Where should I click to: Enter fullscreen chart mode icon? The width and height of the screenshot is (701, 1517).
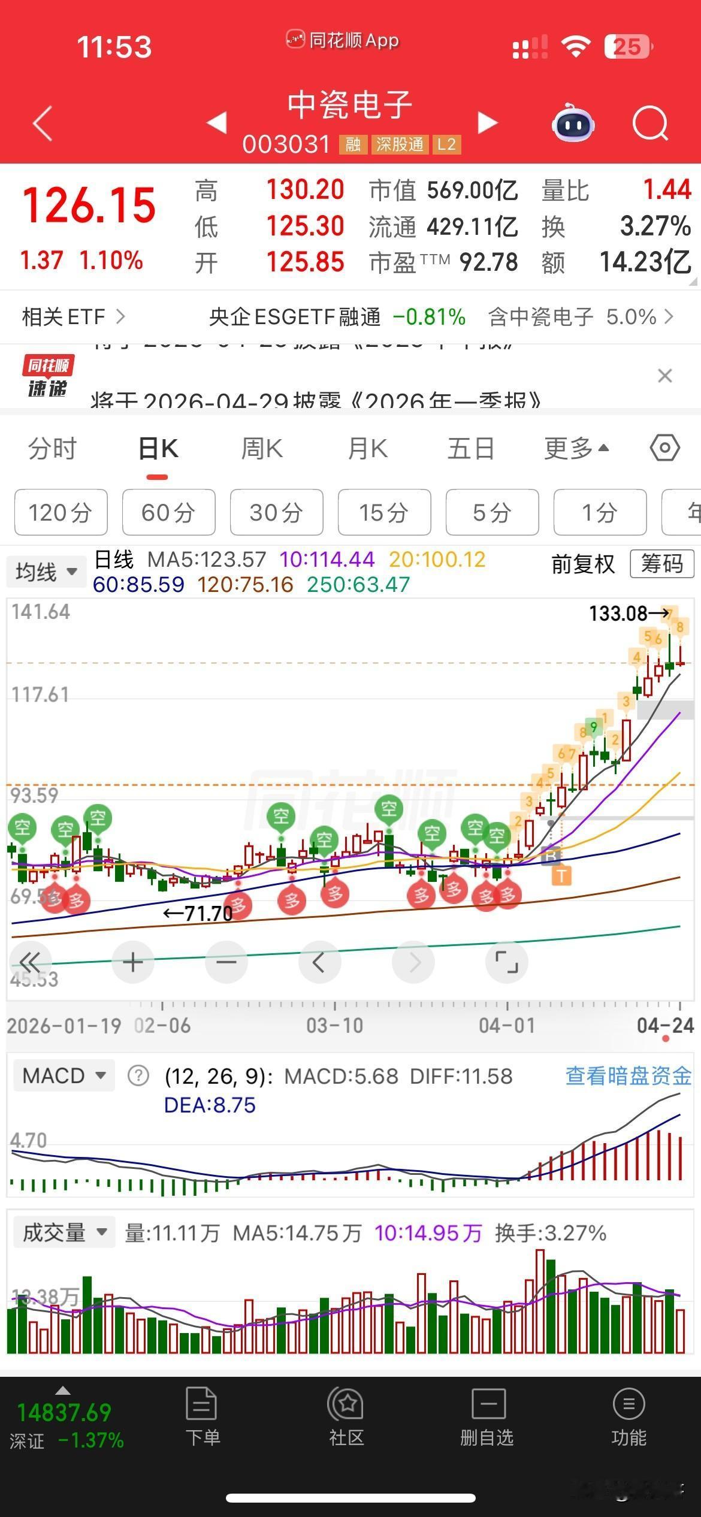pyautogui.click(x=507, y=962)
